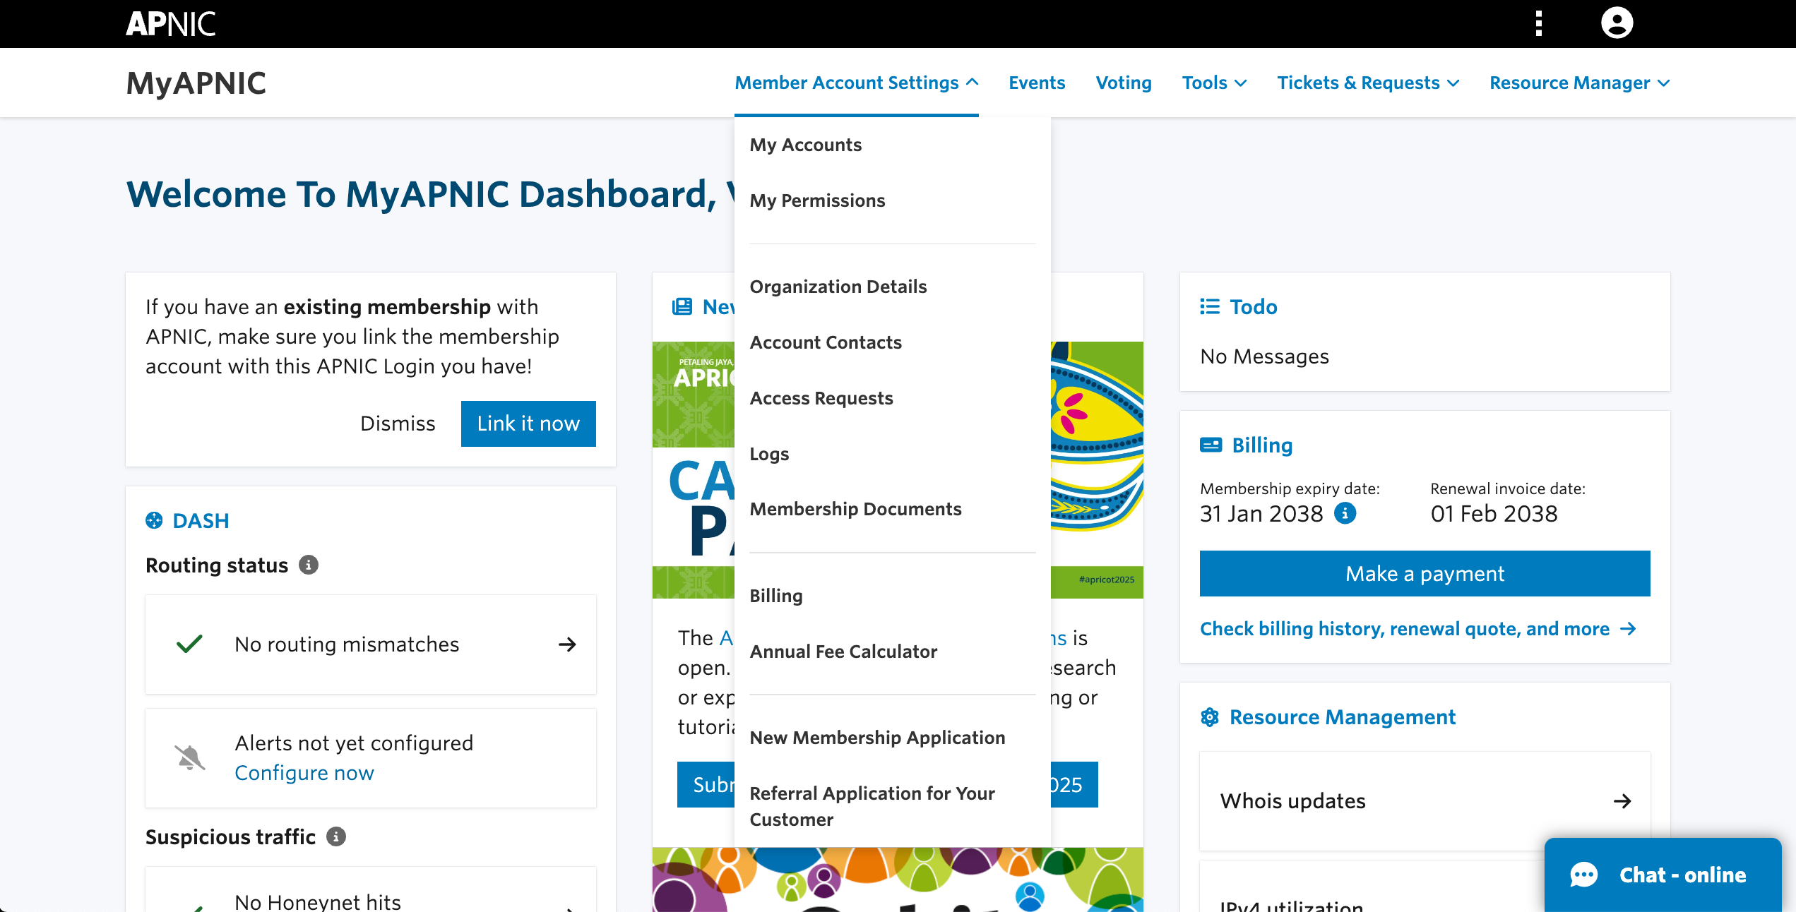Open the Chat - online widget
Viewport: 1796px width, 912px height.
[1663, 875]
